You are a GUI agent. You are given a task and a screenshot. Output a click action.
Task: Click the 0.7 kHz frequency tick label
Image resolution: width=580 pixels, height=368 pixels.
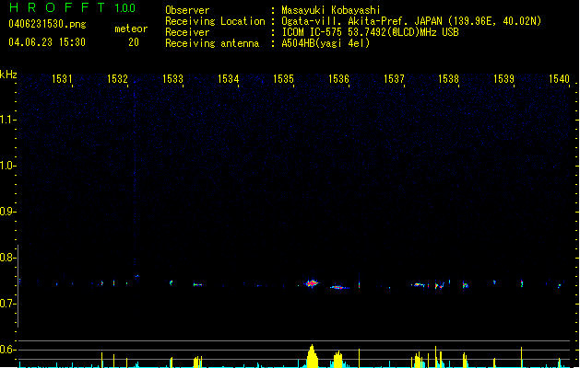click(x=6, y=304)
